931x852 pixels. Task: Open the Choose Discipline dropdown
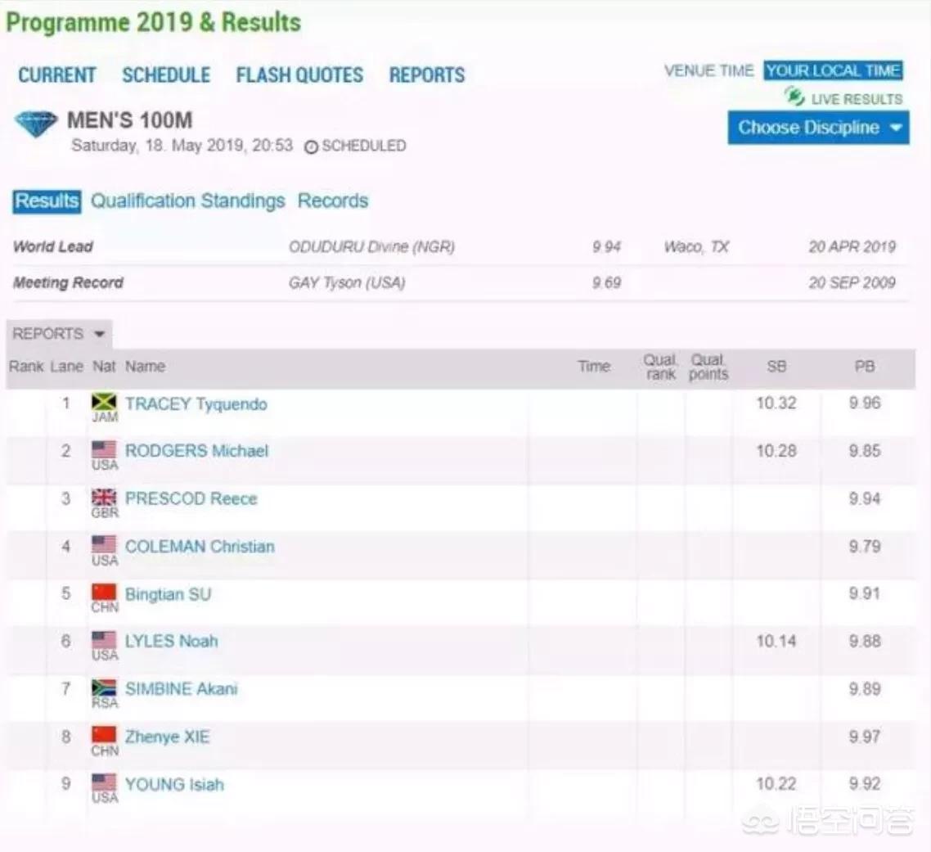(818, 128)
